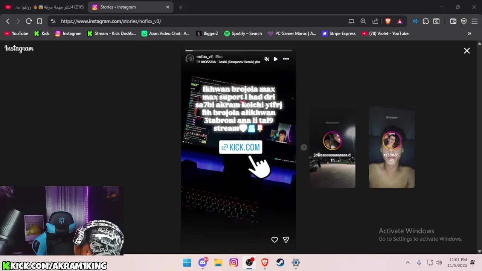Open File Explorer from taskbar
The image size is (482, 271).
click(x=218, y=263)
